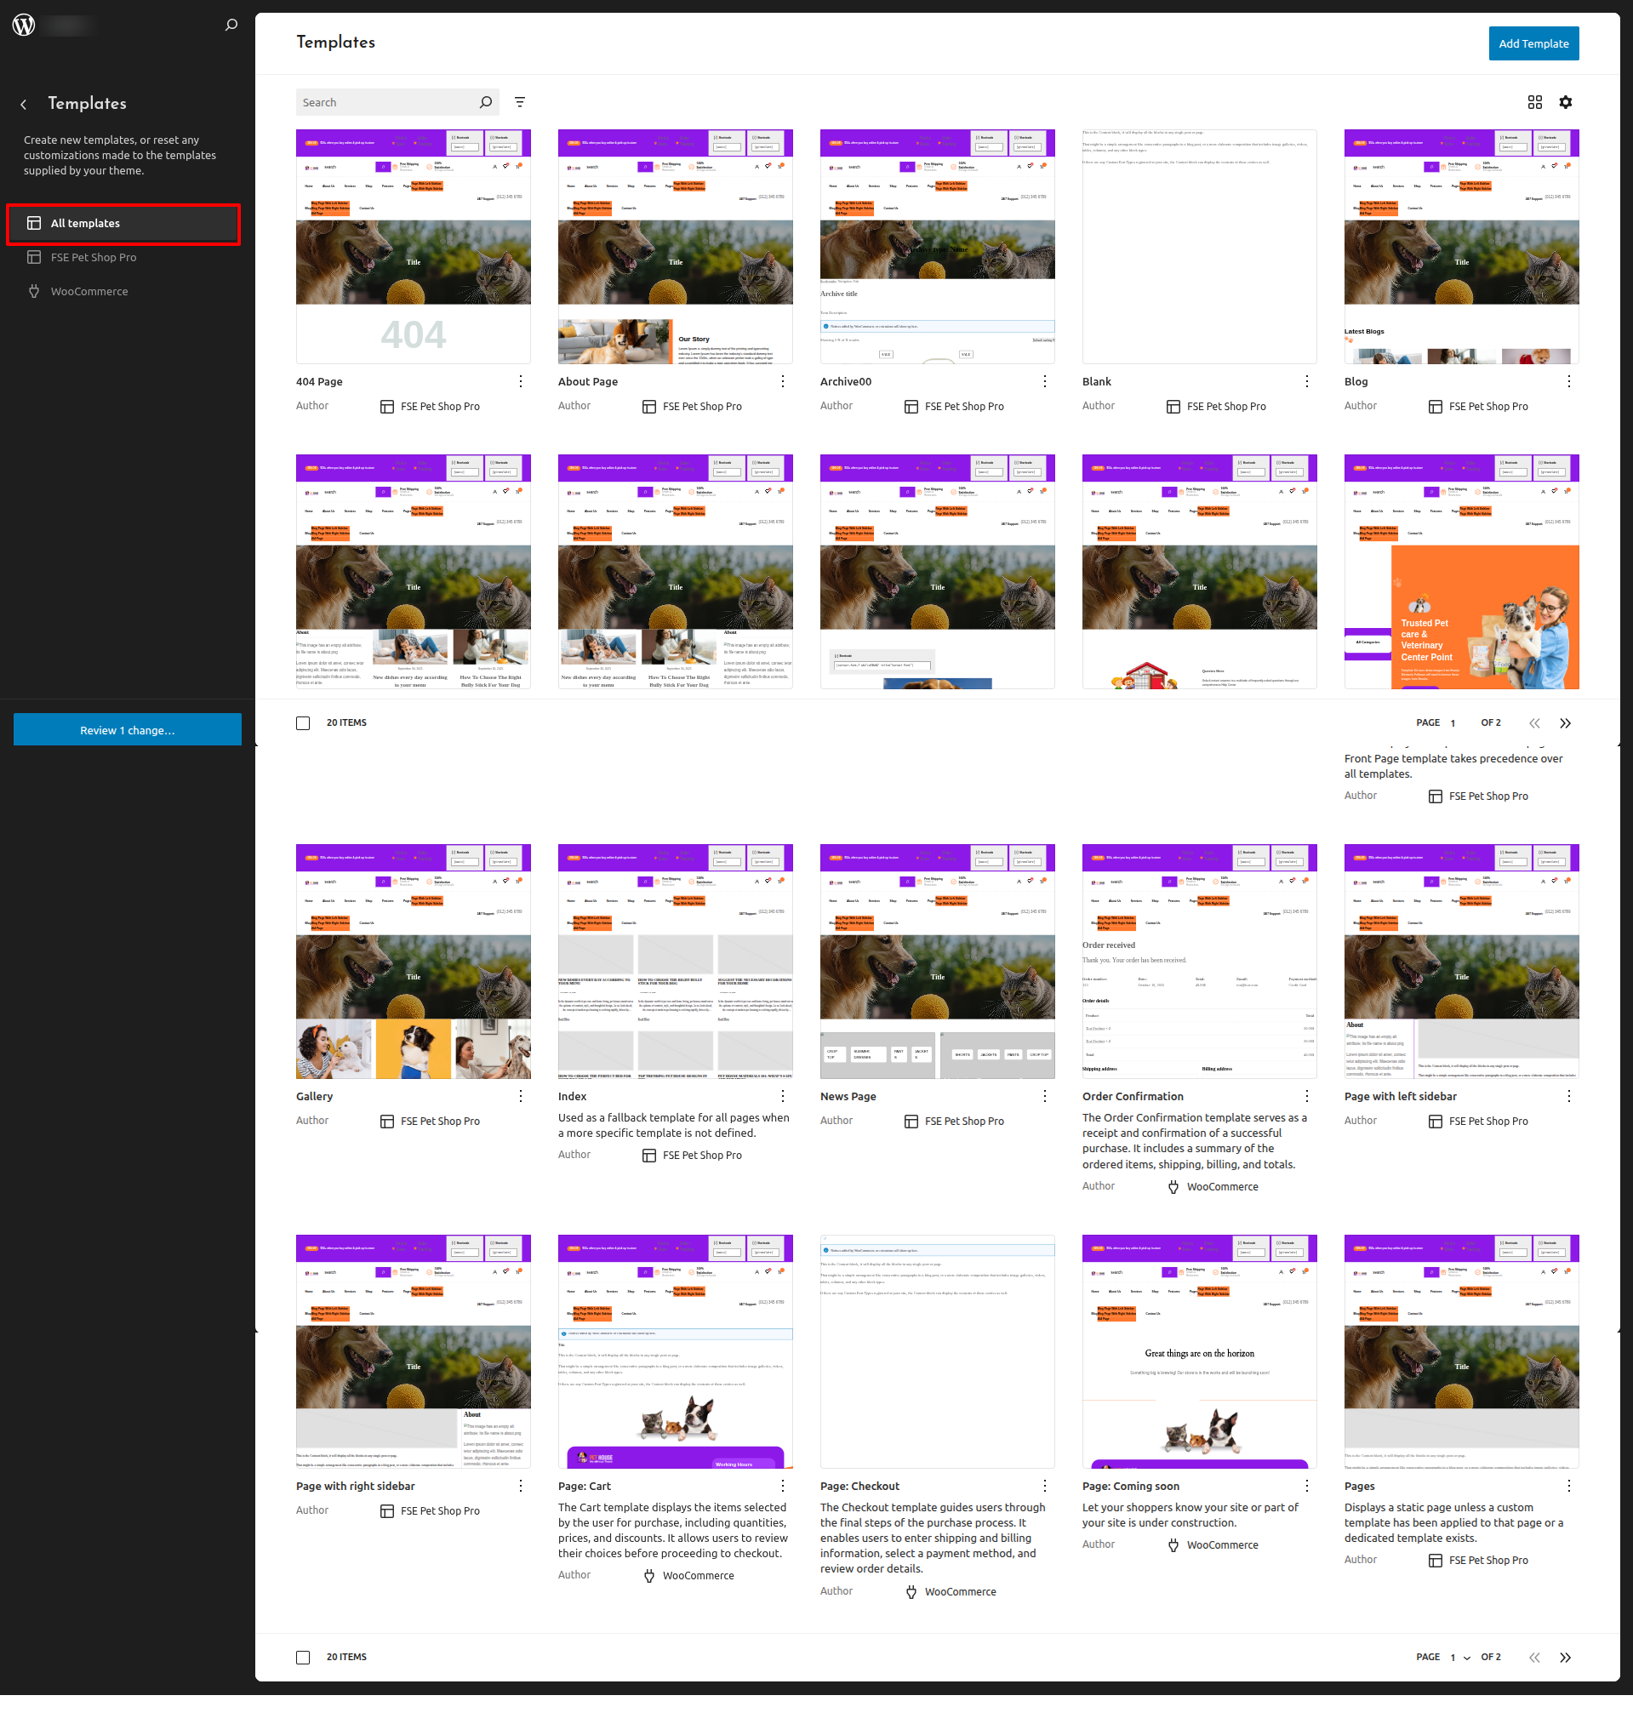Open the About Page template thumbnail
Image resolution: width=1633 pixels, height=1724 pixels.
tap(675, 247)
